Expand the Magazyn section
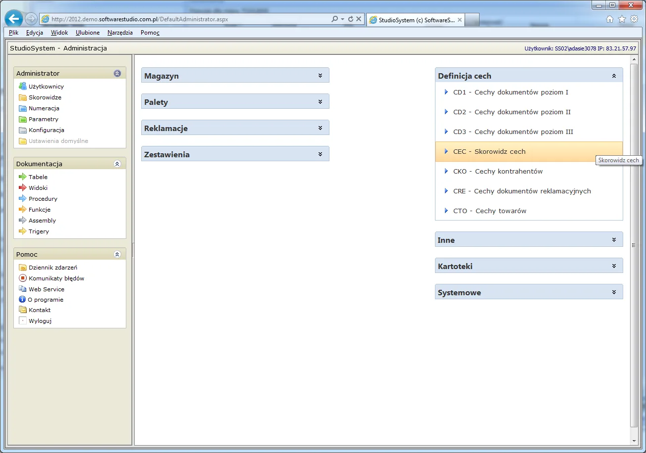This screenshot has width=646, height=453. 320,76
